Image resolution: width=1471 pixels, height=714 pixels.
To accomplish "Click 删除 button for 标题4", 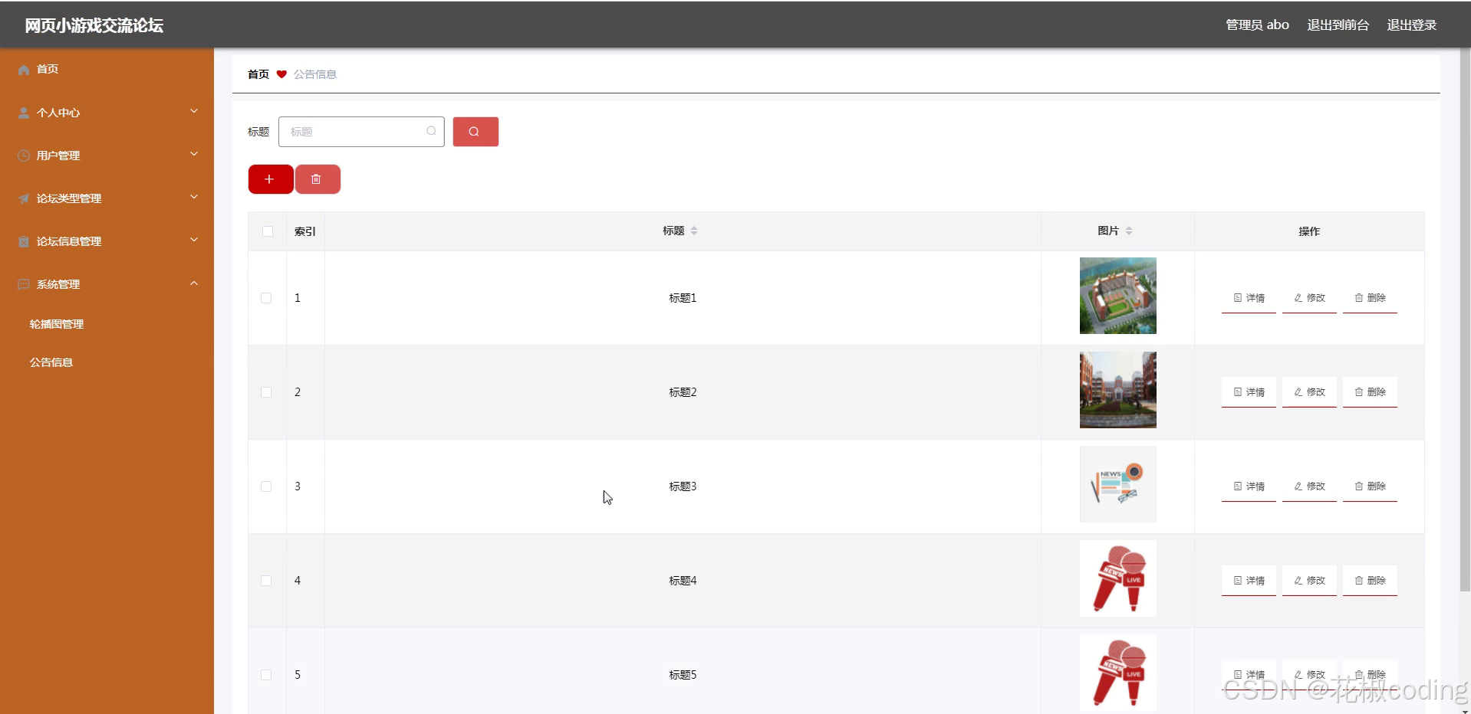I will click(1370, 581).
